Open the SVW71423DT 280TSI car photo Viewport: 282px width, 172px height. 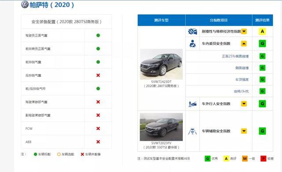(161, 64)
